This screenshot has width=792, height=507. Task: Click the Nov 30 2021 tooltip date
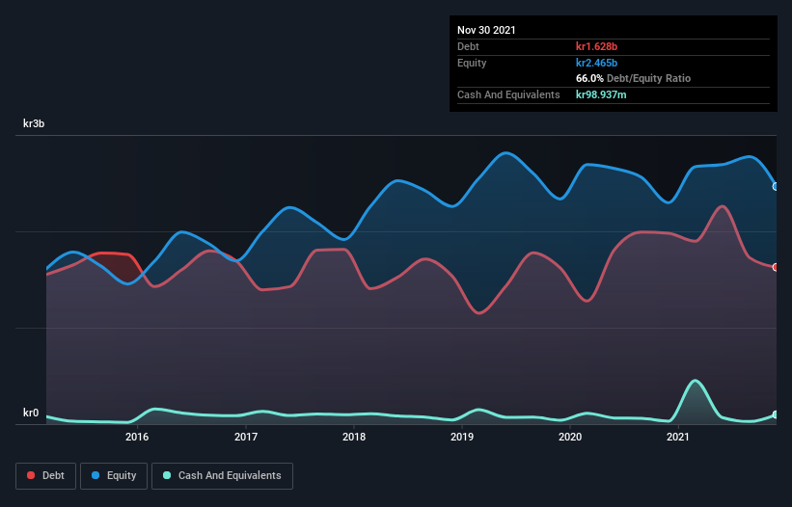(x=486, y=30)
